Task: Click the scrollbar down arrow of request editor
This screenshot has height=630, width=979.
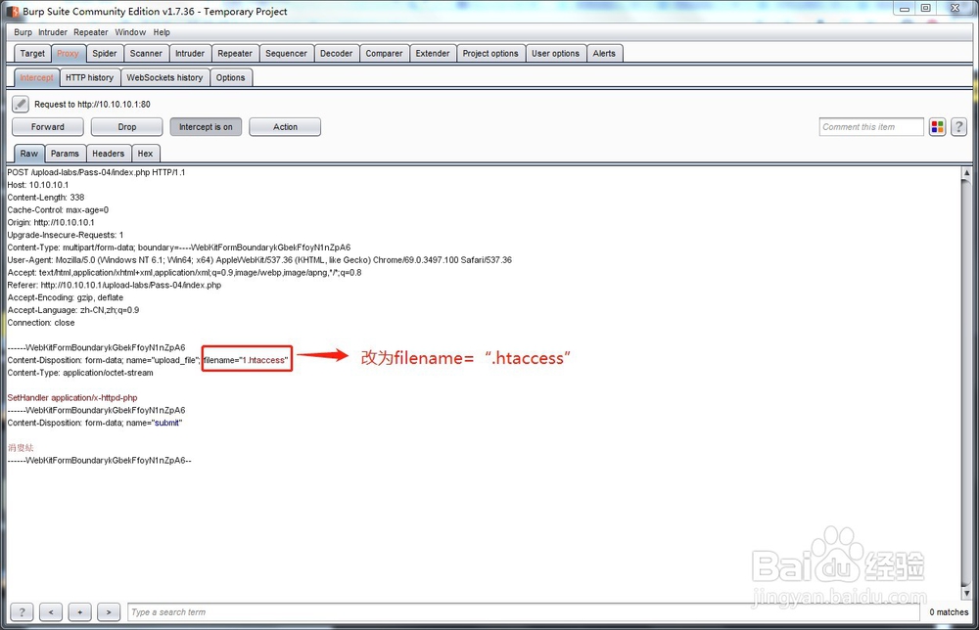Action: pyautogui.click(x=966, y=593)
